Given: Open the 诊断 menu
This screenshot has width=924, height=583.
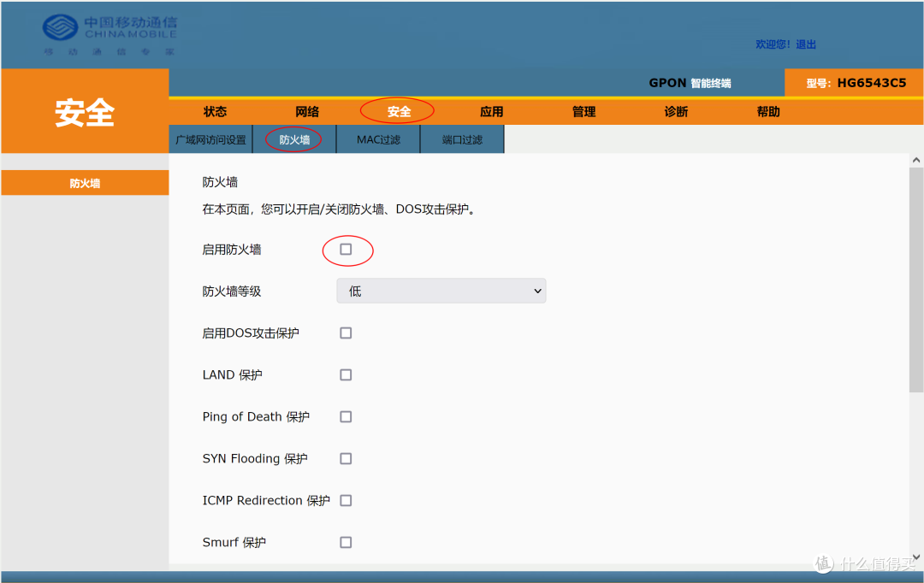Looking at the screenshot, I should (676, 111).
